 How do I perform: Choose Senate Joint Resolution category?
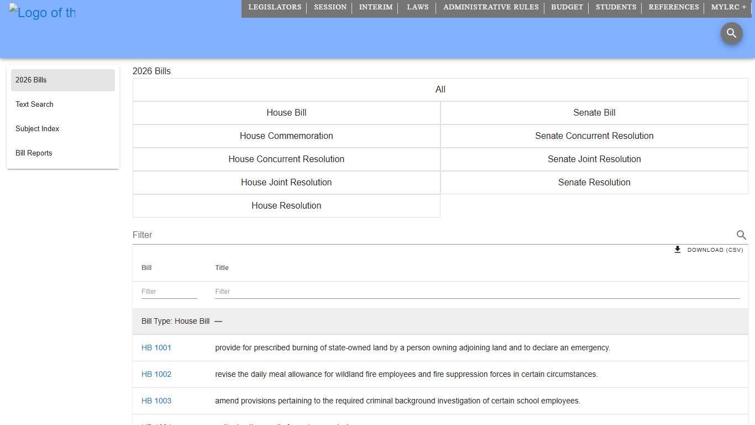(594, 159)
